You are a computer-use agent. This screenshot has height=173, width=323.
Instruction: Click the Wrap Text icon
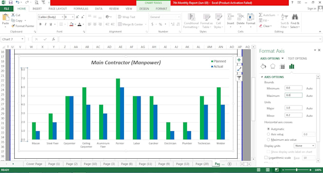pyautogui.click(x=120, y=17)
